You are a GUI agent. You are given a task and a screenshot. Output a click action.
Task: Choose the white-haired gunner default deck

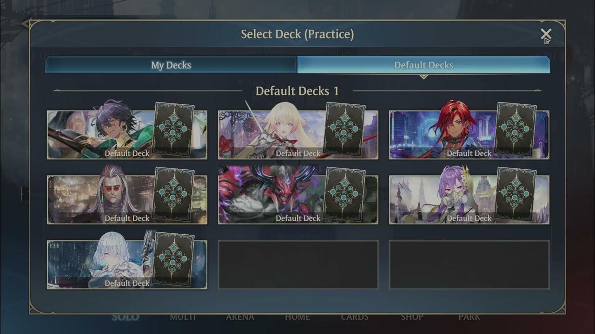[x=127, y=264]
